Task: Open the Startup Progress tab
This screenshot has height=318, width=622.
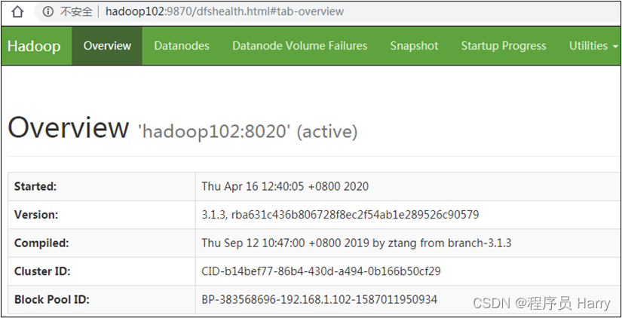Action: (504, 46)
